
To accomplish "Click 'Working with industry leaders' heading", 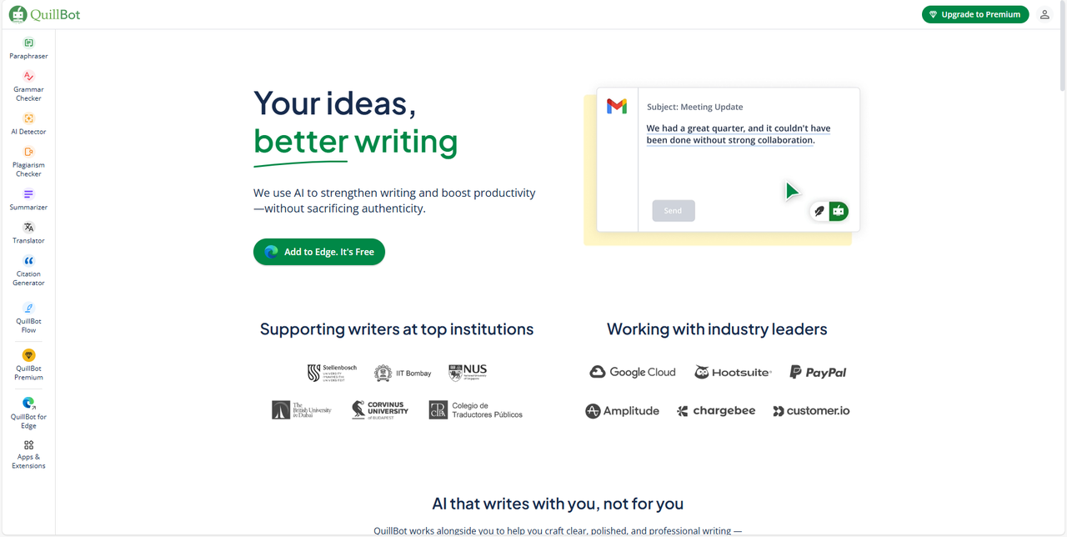I will (717, 329).
